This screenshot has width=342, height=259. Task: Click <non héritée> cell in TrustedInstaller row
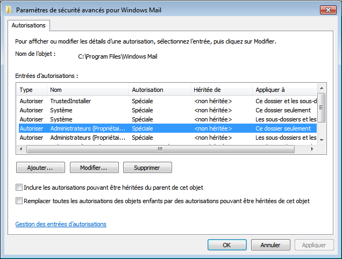tap(213, 101)
